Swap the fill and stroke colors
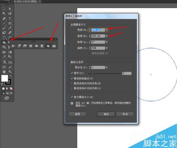Viewport: 177px width, 148px height. coord(11,76)
